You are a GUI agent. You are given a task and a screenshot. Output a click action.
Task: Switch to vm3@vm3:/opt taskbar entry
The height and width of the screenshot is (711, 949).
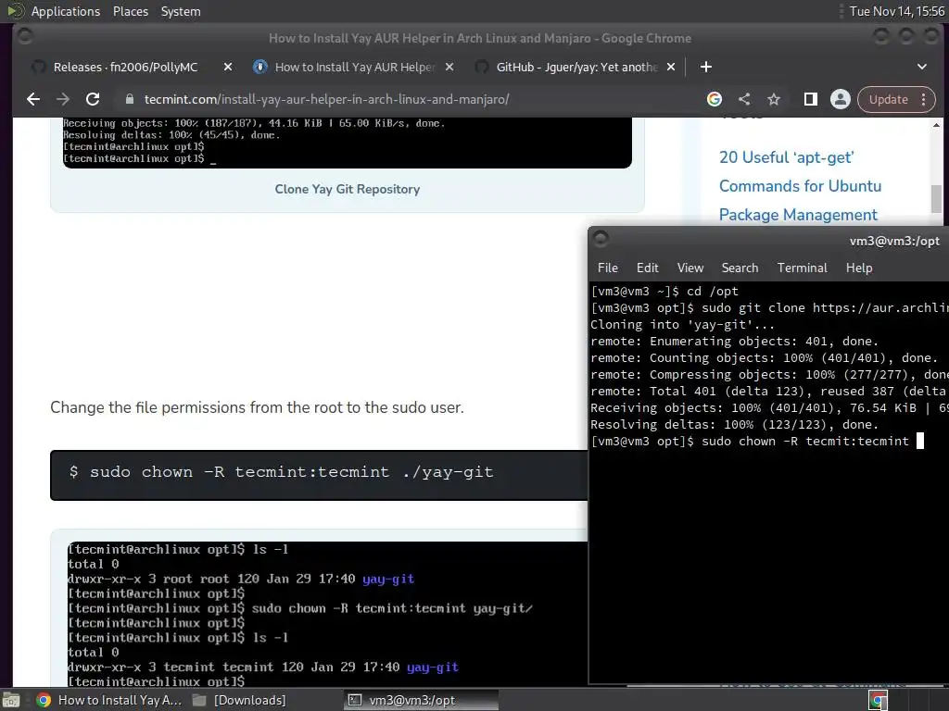click(422, 700)
